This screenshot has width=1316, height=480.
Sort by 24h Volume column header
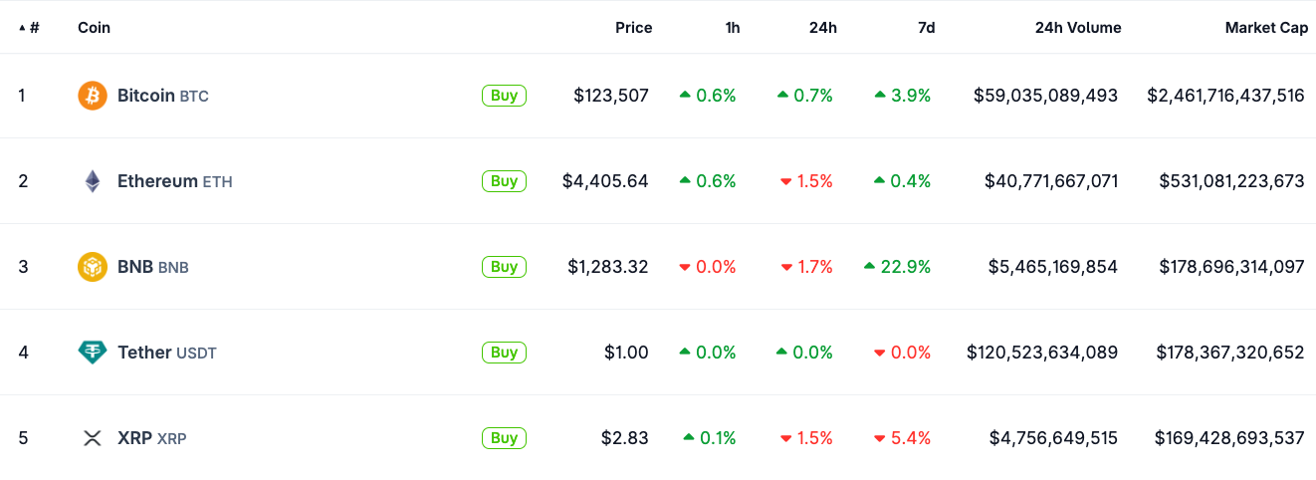click(1078, 28)
